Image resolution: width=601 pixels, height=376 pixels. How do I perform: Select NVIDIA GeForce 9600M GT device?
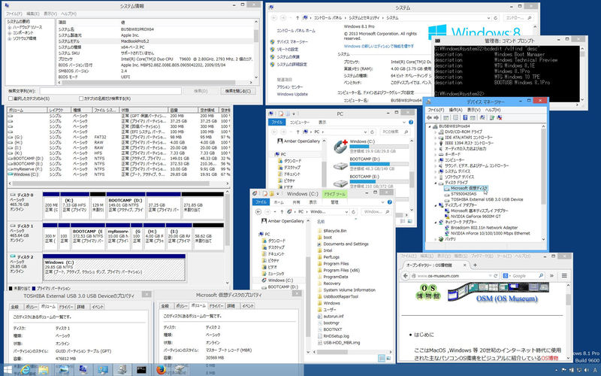click(476, 217)
